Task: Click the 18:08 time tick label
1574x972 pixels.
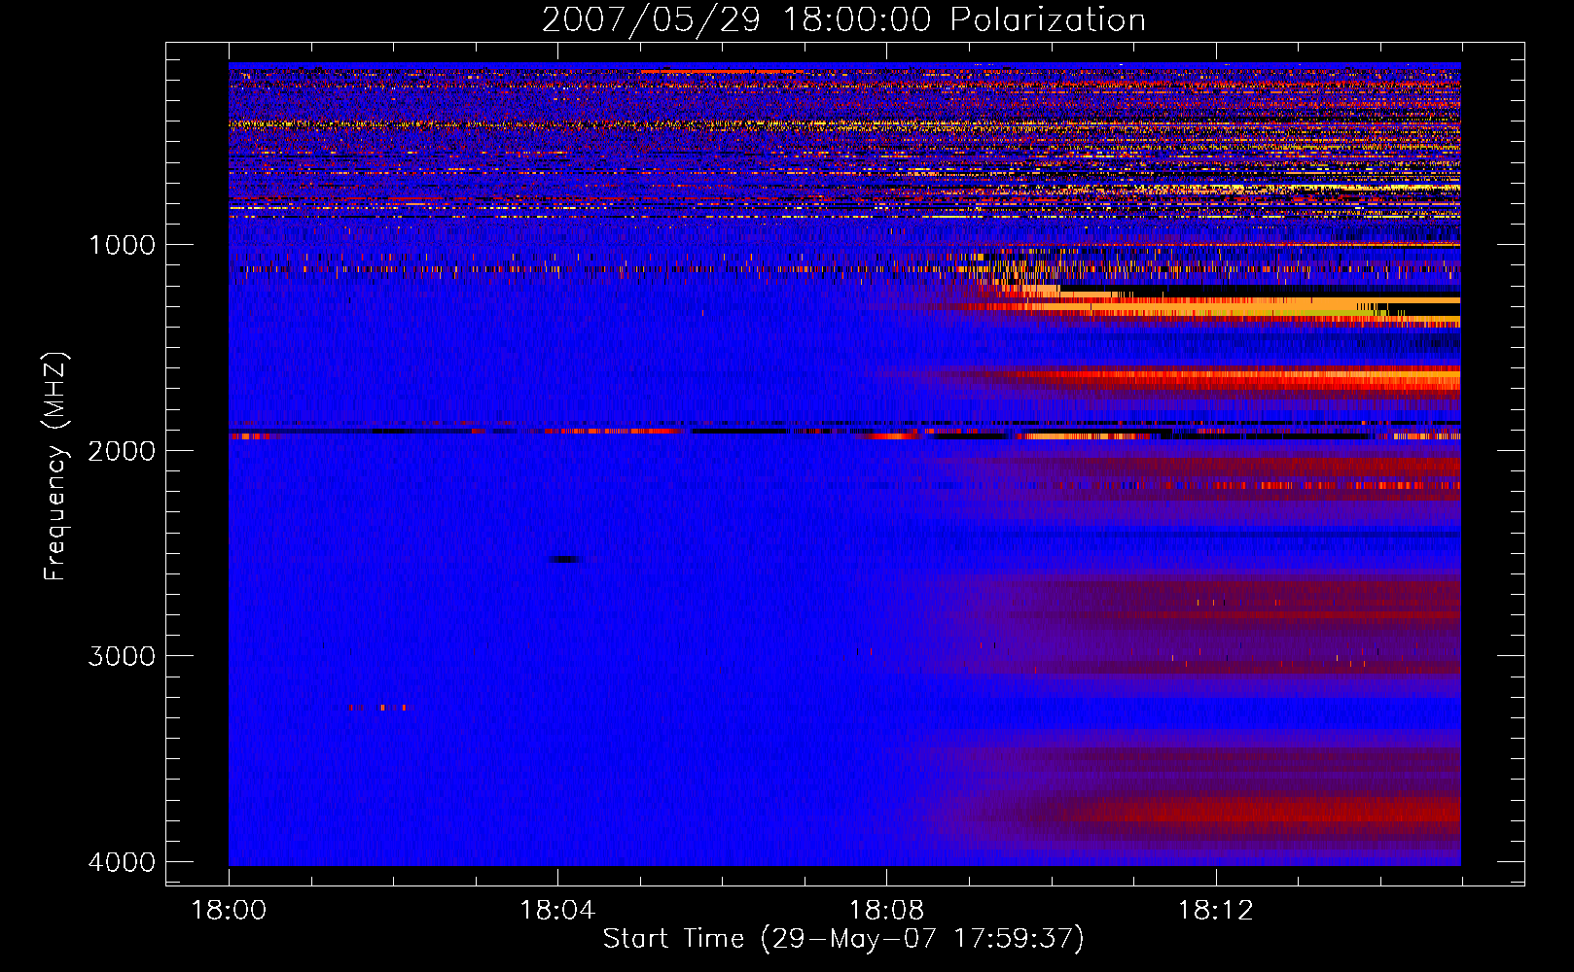Action: (x=886, y=911)
